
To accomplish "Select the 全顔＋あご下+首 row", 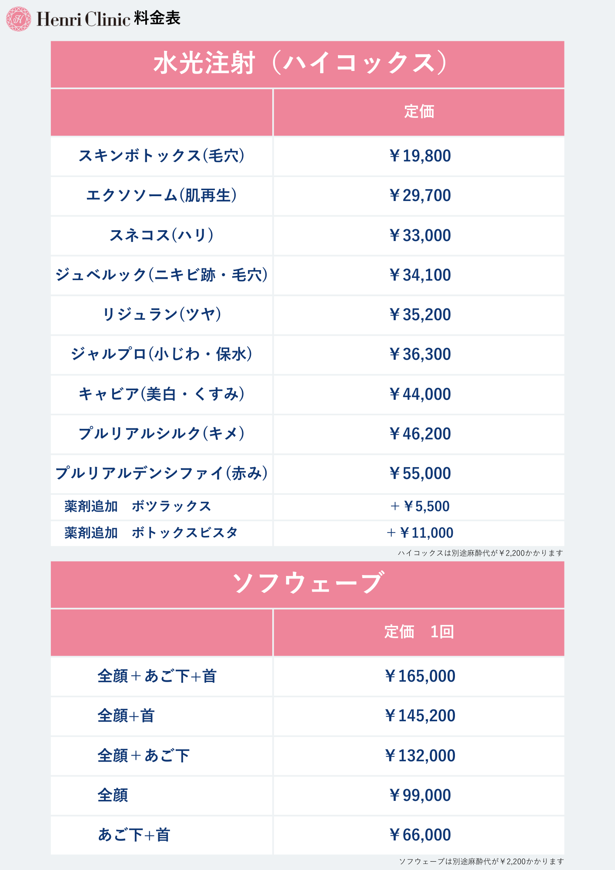I will pyautogui.click(x=307, y=676).
